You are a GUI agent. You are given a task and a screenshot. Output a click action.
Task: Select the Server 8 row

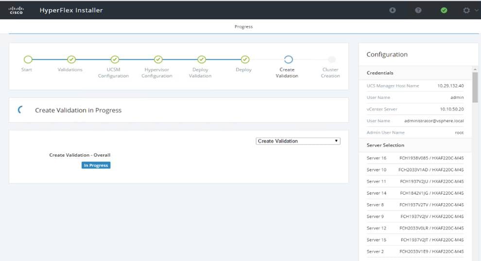click(415, 205)
